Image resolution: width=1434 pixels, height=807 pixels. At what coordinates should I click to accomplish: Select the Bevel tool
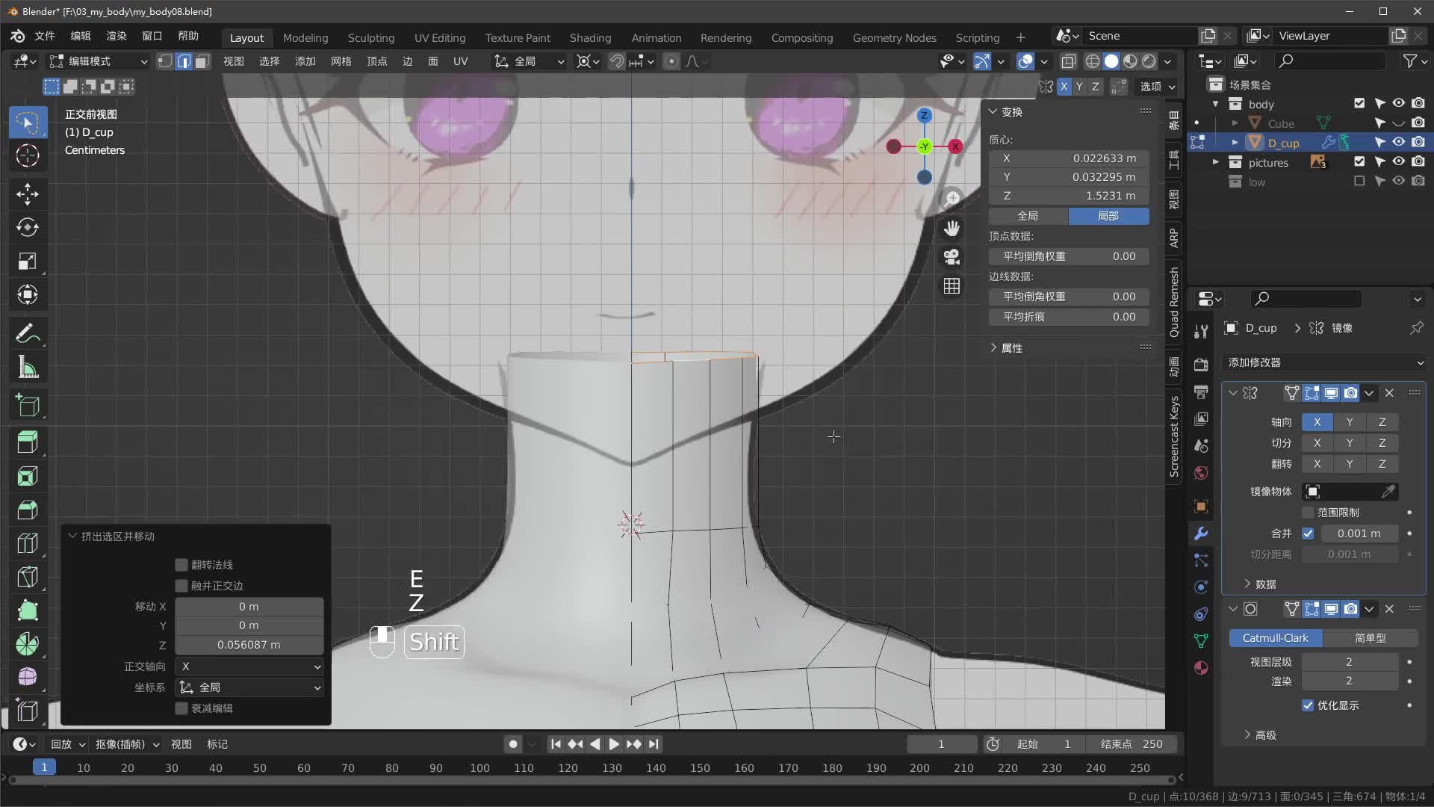(x=28, y=510)
